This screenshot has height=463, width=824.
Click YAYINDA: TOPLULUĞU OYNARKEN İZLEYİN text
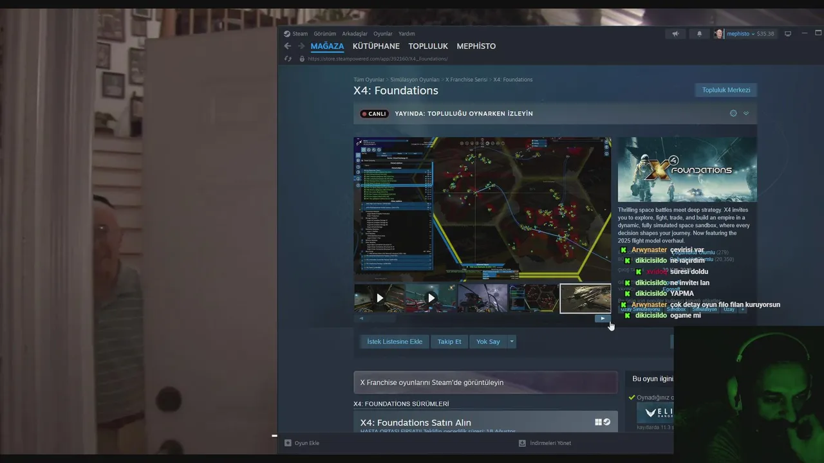coord(464,114)
